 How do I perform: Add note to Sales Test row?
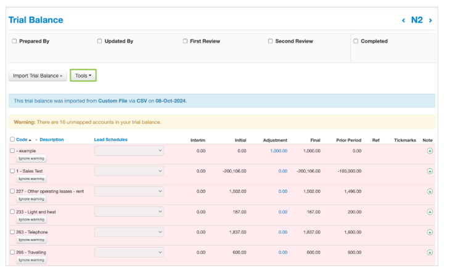[x=430, y=171]
